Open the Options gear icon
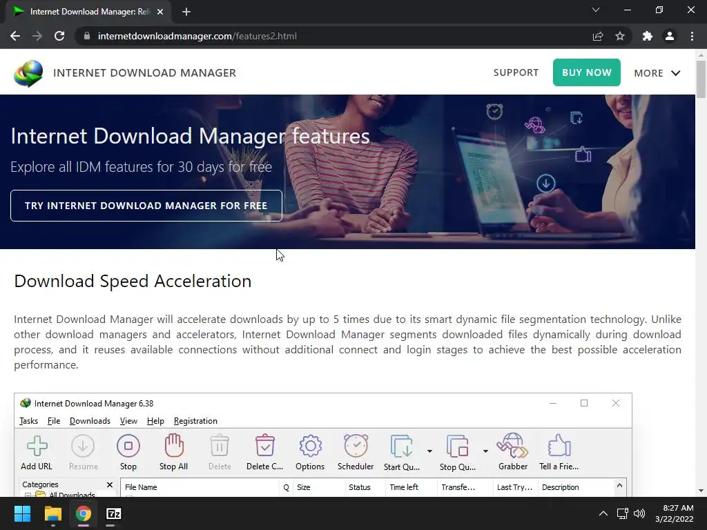Screen dimensions: 707x530 (x=310, y=453)
